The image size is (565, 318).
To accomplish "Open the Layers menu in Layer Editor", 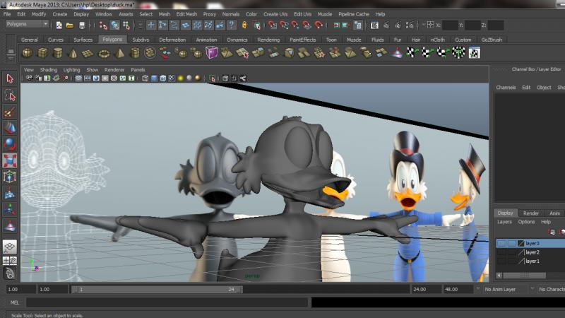I will point(504,222).
